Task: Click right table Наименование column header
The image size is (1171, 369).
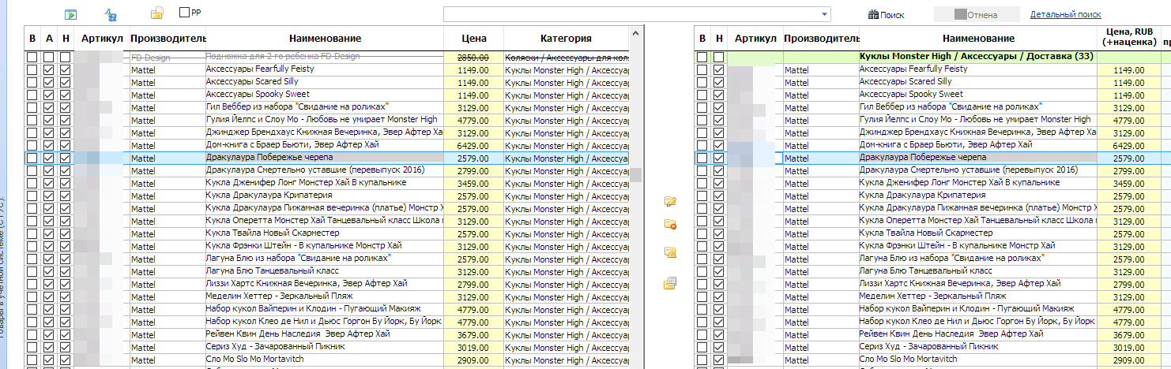Action: tap(978, 39)
